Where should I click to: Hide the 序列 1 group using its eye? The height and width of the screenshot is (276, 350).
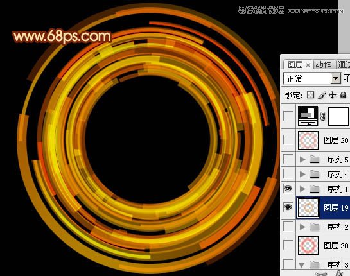pyautogui.click(x=288, y=189)
